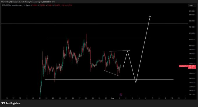Click date 16 on the time axis
This screenshot has width=198, height=107.
(7, 98)
